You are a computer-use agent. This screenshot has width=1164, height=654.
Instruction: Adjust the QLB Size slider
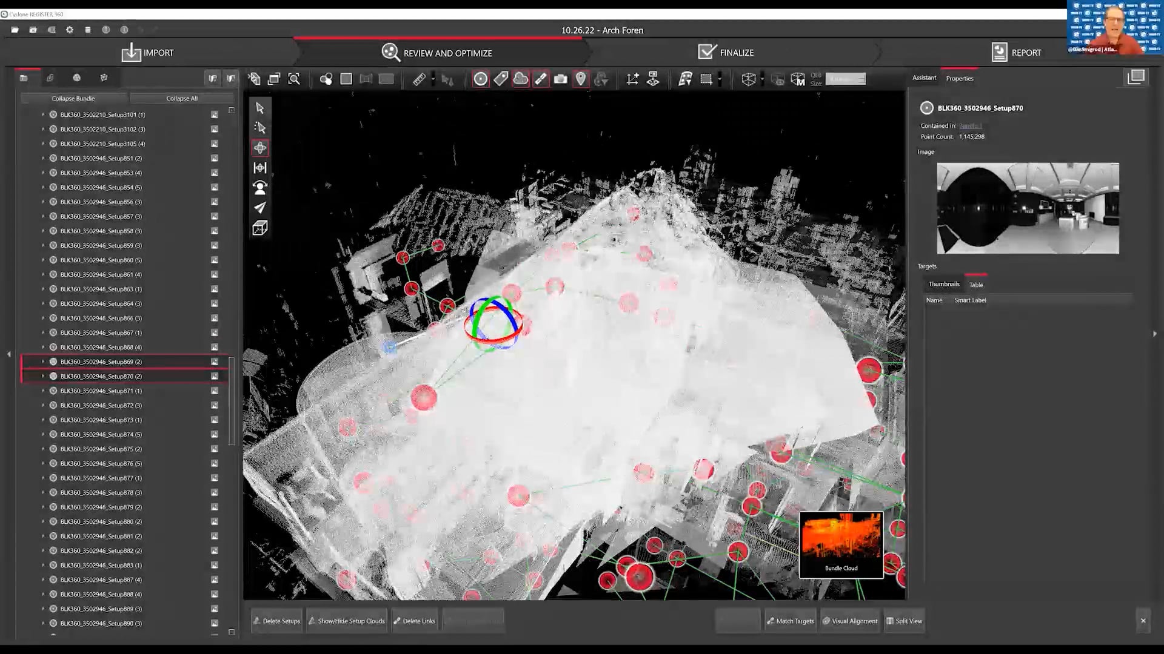[x=846, y=79]
